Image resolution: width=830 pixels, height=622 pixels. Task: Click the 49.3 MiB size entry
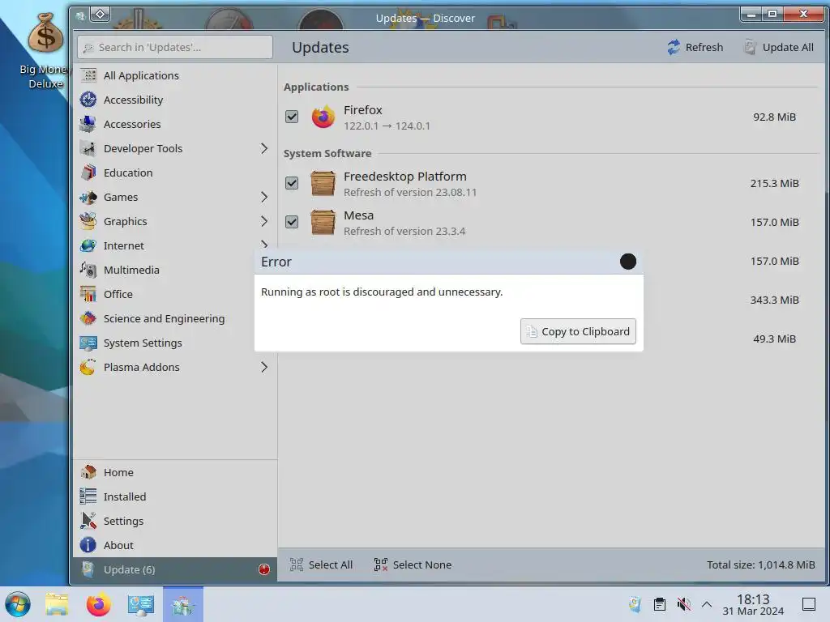point(774,339)
